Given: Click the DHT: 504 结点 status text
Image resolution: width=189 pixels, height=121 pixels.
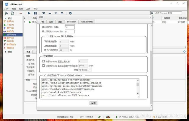Looking at the screenshot, I should click(86, 117).
